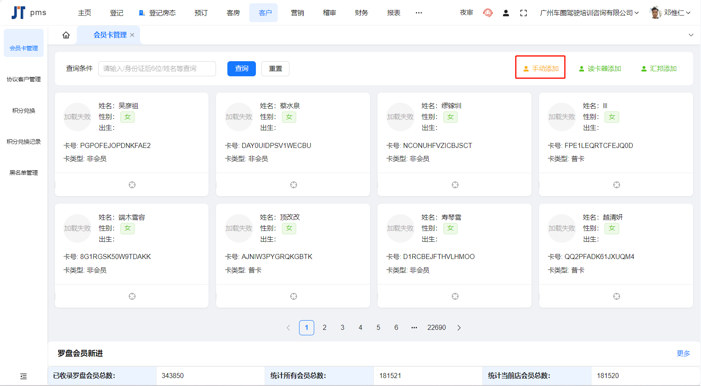Click the home icon tab
This screenshot has width=701, height=386.
(66, 35)
